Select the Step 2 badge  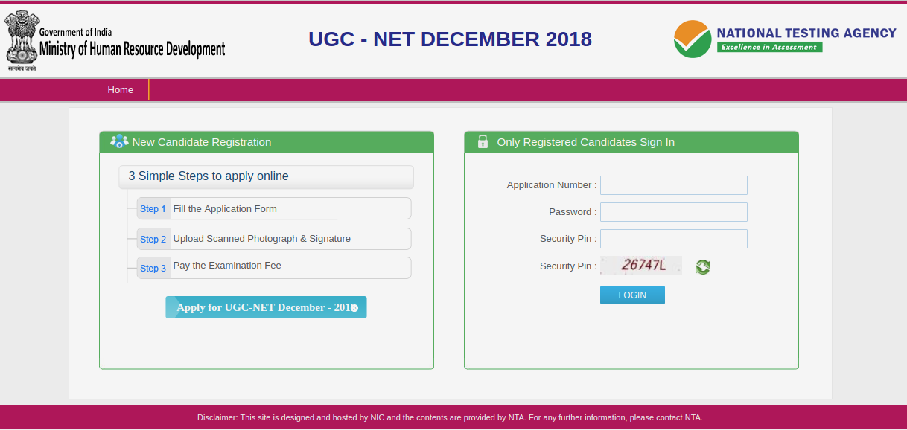point(153,239)
